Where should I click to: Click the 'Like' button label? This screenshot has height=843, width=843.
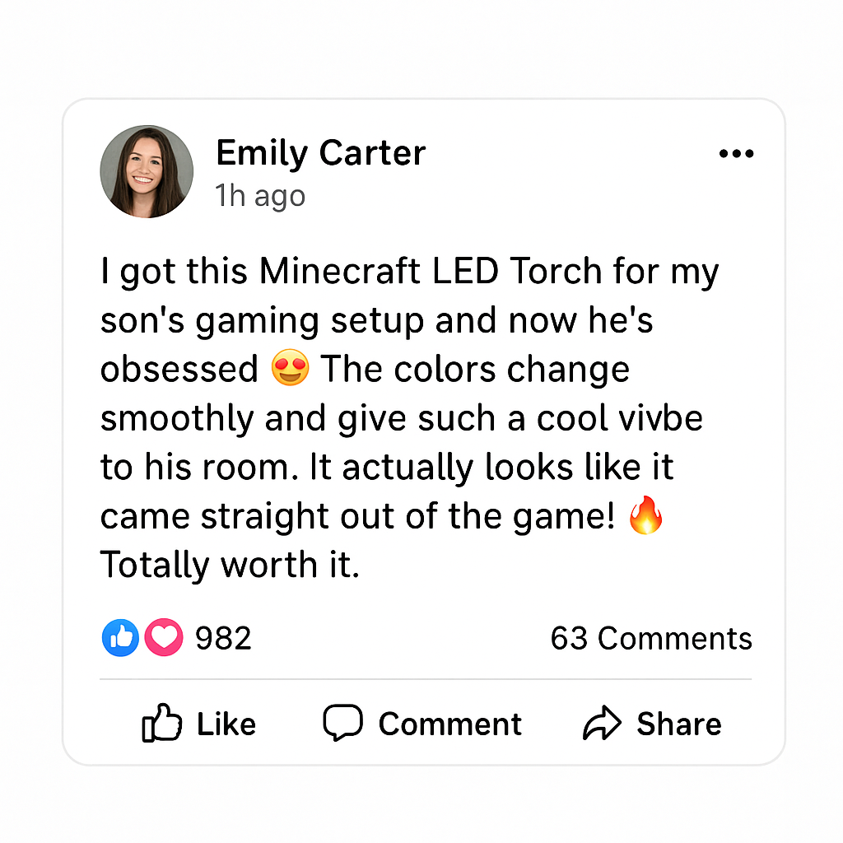226,724
